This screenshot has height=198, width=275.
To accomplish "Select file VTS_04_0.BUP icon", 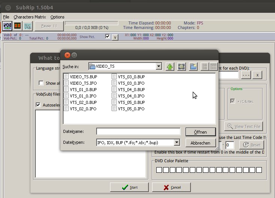I will pos(114,89).
